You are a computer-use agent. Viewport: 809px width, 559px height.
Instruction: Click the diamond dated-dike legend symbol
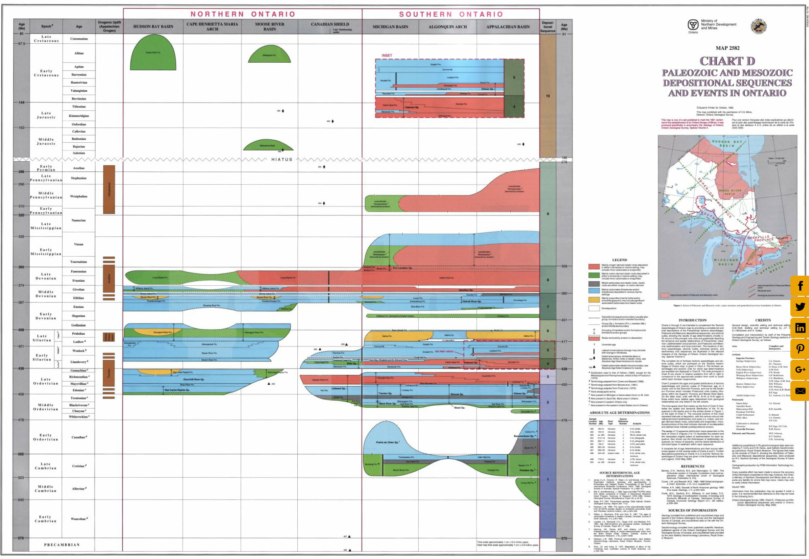[x=594, y=358]
